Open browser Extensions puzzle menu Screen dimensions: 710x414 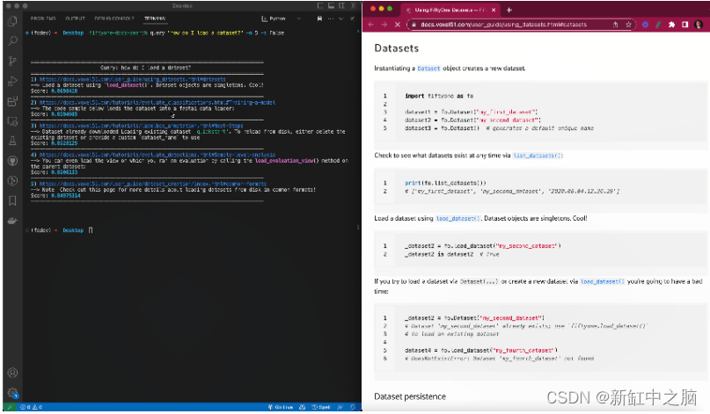671,25
